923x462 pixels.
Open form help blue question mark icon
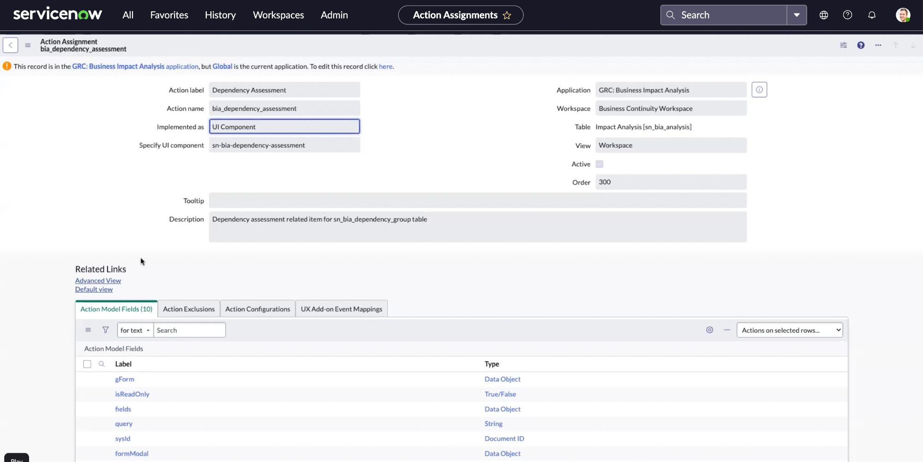pos(861,45)
